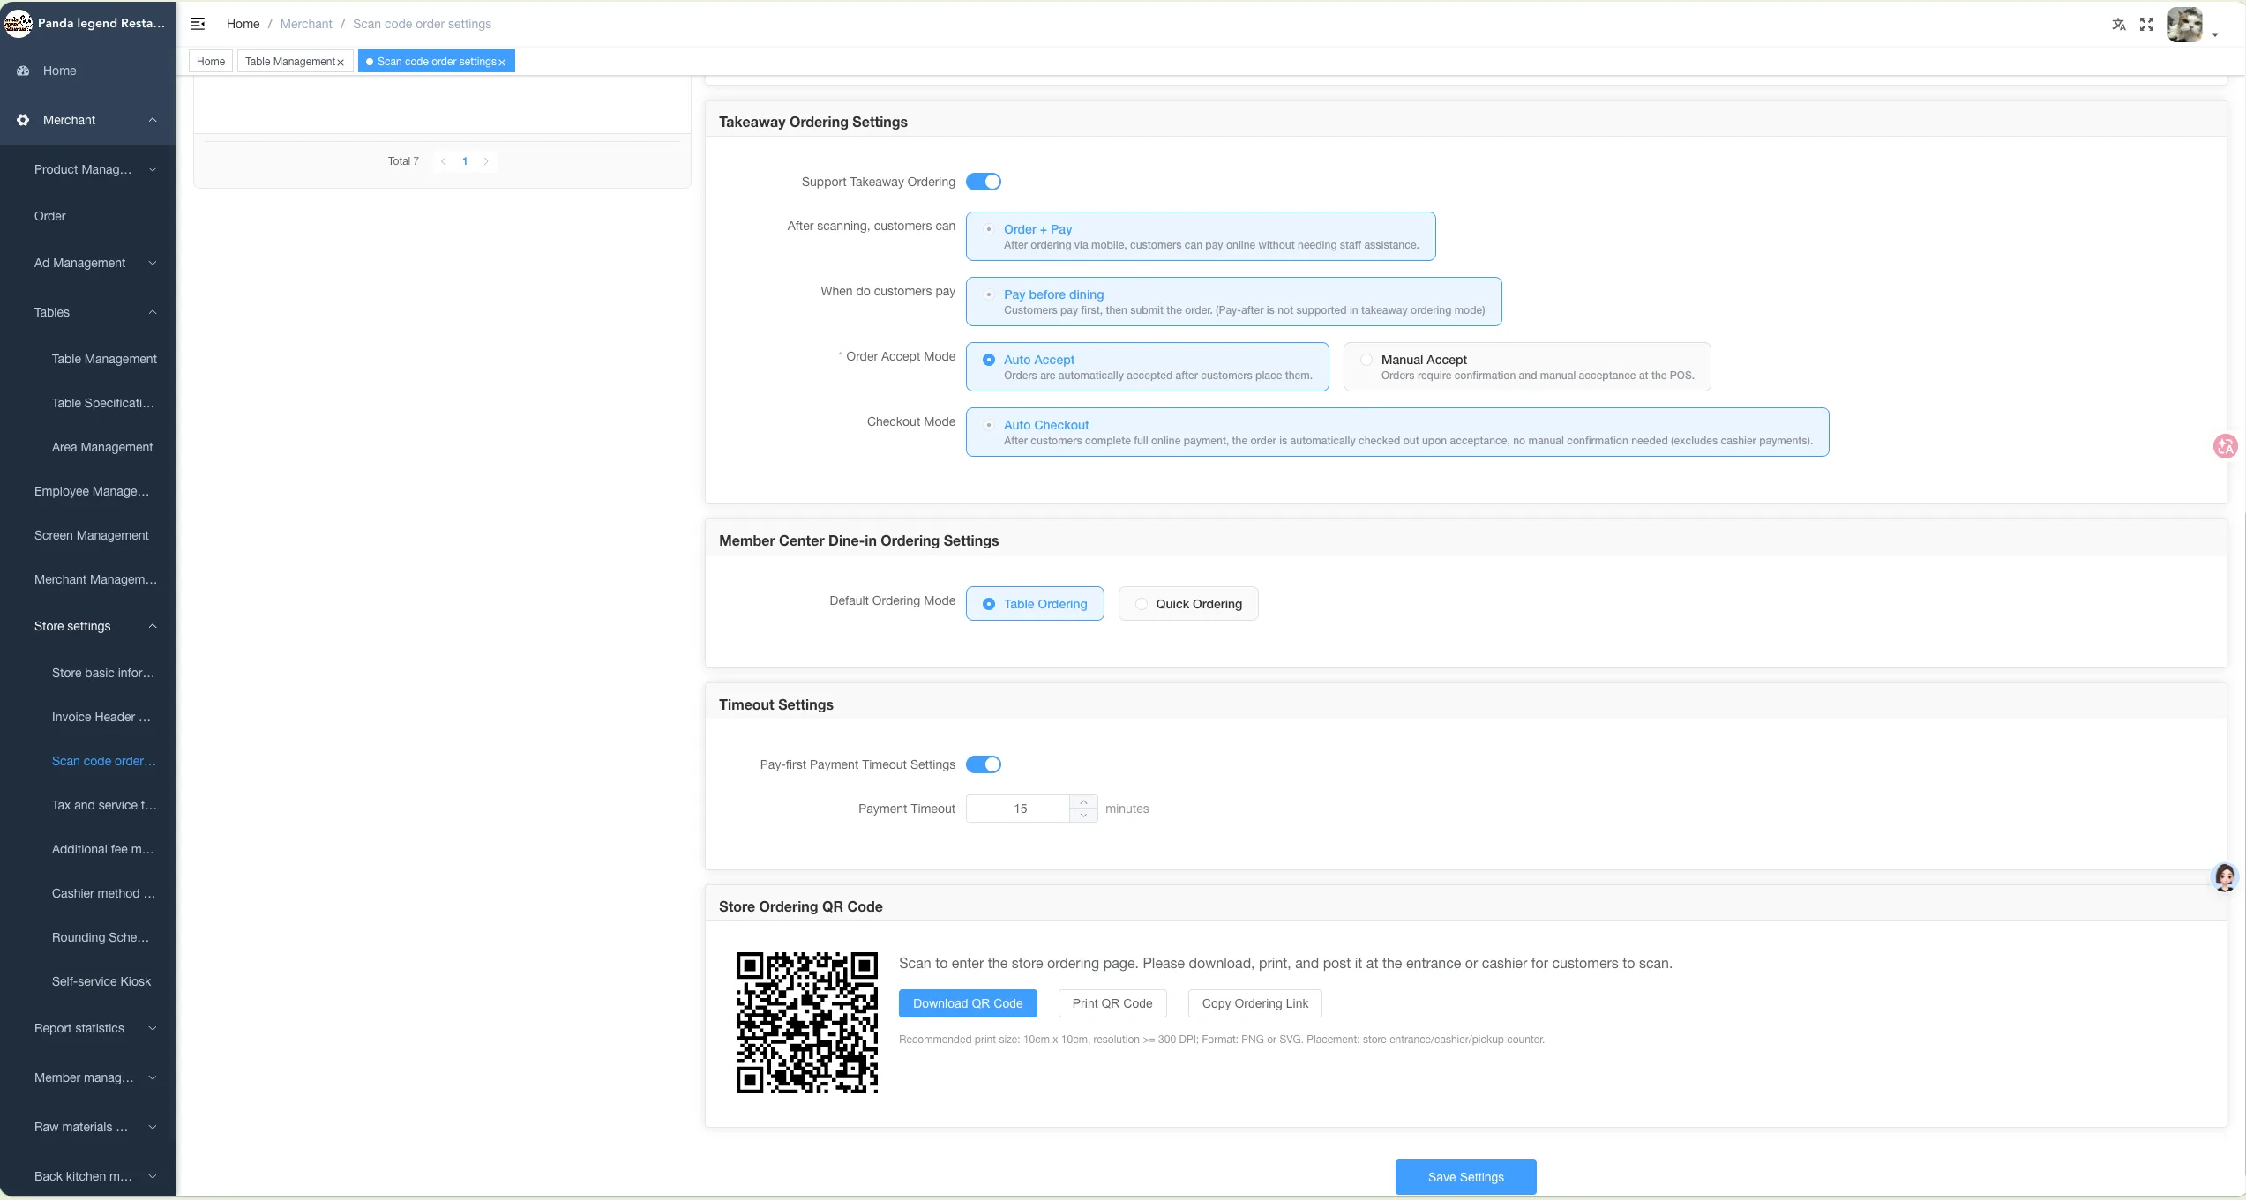Toggle Pay-first Payment Timeout Settings switch
2246x1200 pixels.
pos(984,764)
